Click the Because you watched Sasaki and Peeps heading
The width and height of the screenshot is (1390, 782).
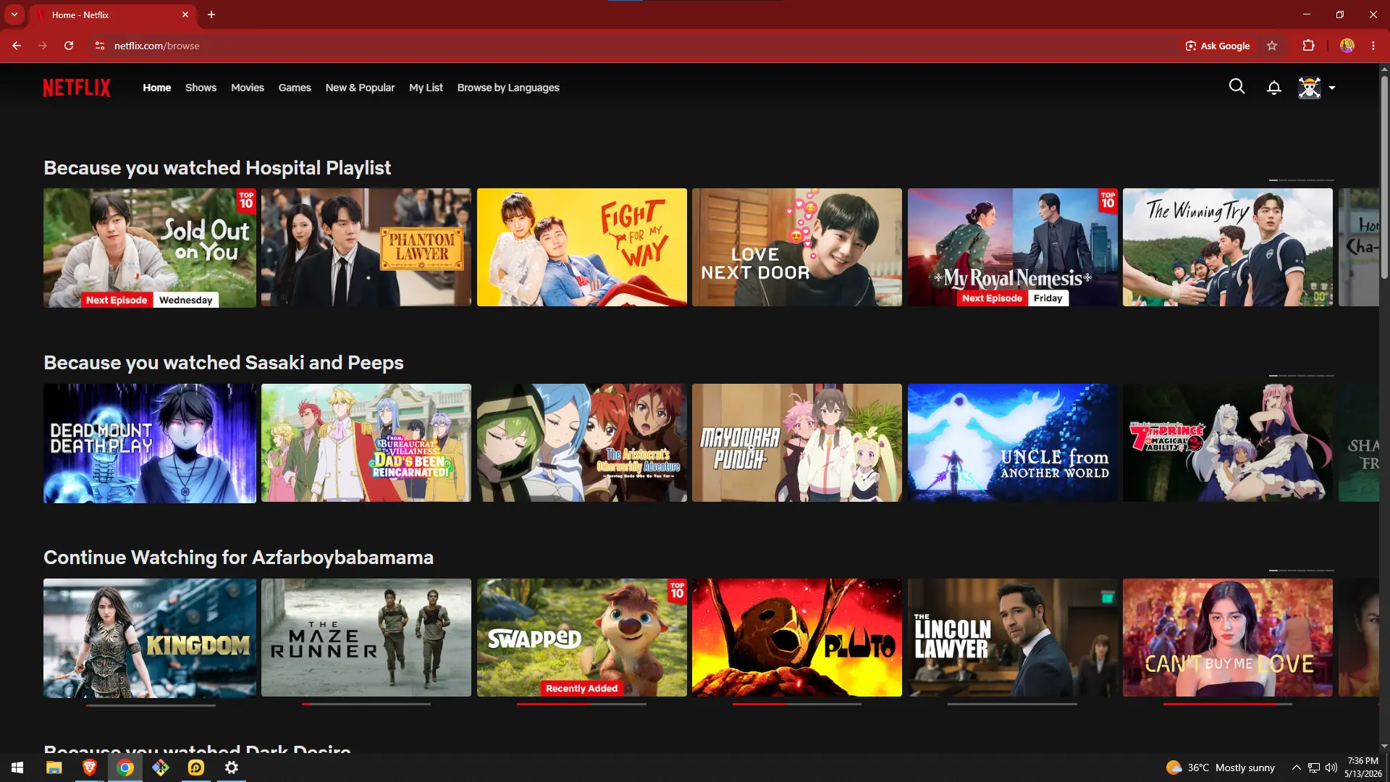(224, 363)
